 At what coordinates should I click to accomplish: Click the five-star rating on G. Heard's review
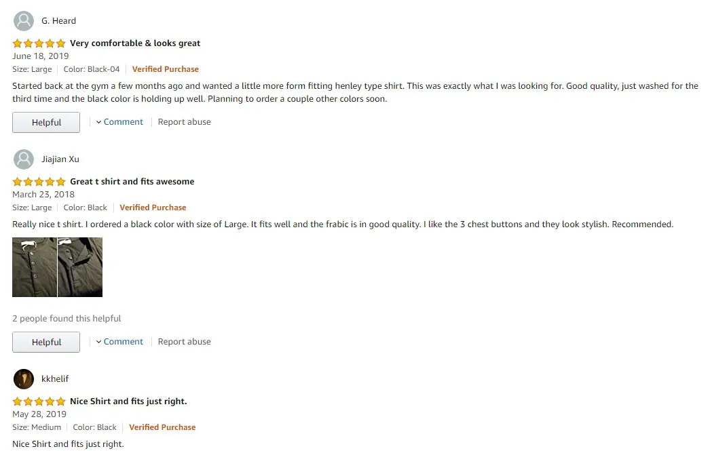(39, 43)
